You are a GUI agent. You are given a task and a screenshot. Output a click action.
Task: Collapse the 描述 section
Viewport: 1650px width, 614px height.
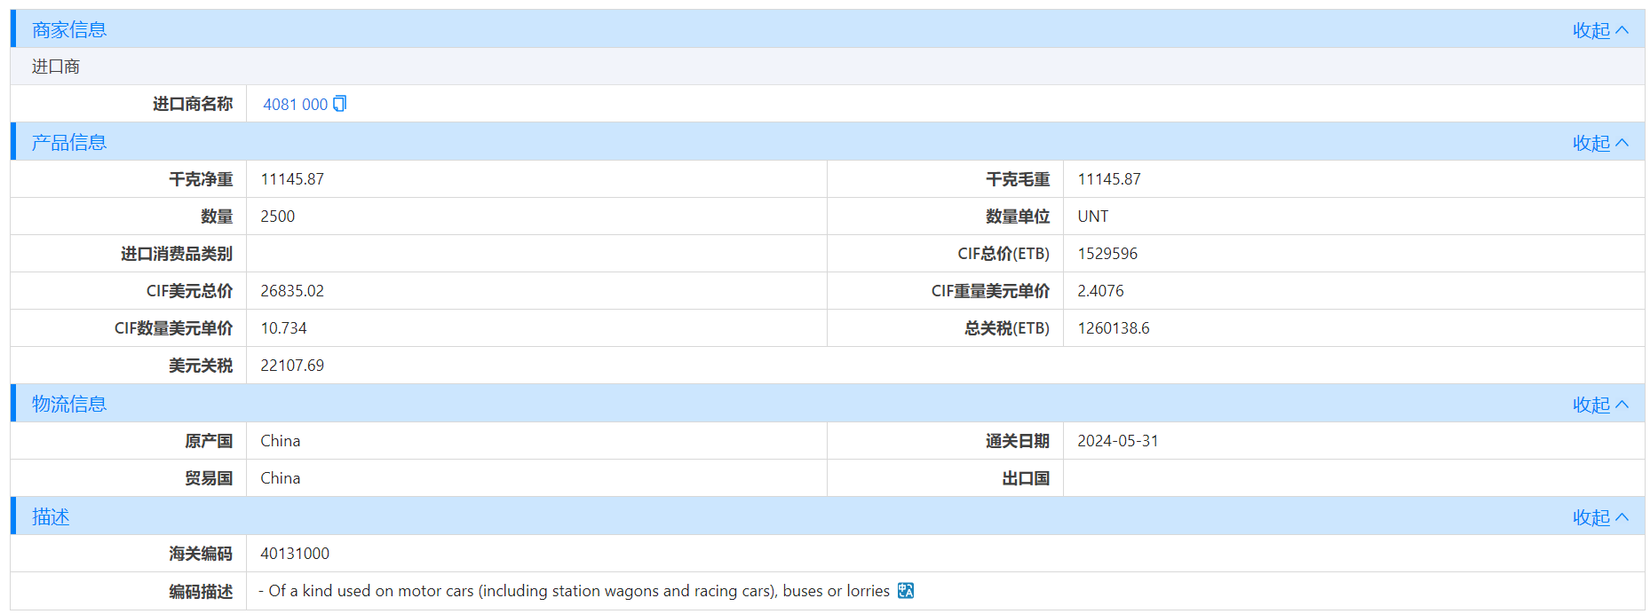(x=1599, y=517)
